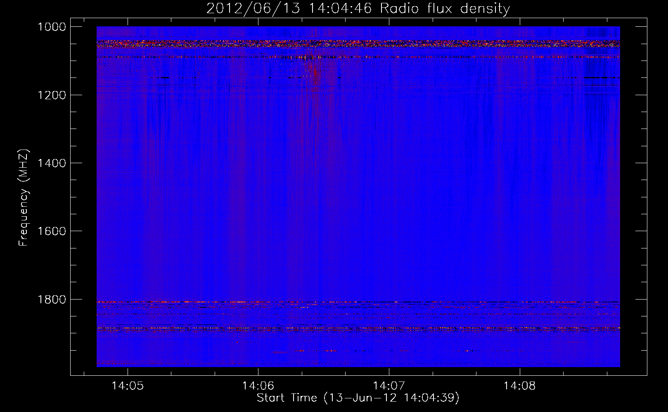Click the 1200 frequency tick label
This screenshot has height=412, width=668.
pos(52,95)
